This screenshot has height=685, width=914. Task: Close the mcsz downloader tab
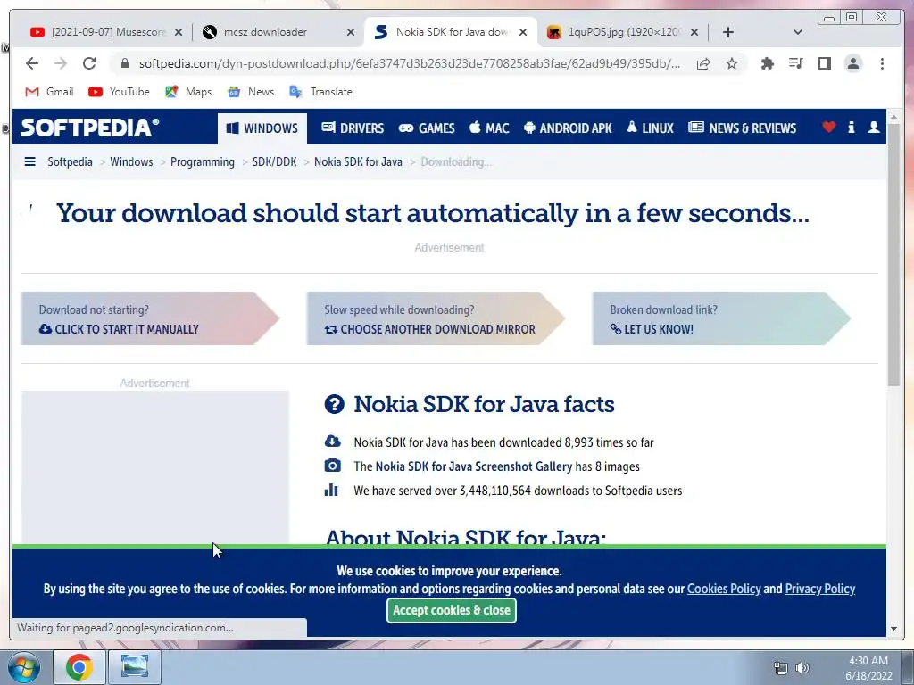350,32
